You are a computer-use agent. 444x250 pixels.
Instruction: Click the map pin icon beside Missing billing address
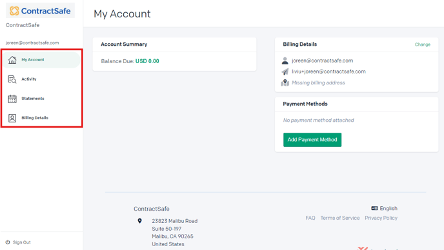285,82
